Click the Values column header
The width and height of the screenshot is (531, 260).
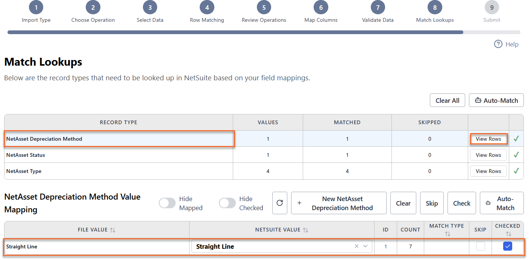point(268,122)
